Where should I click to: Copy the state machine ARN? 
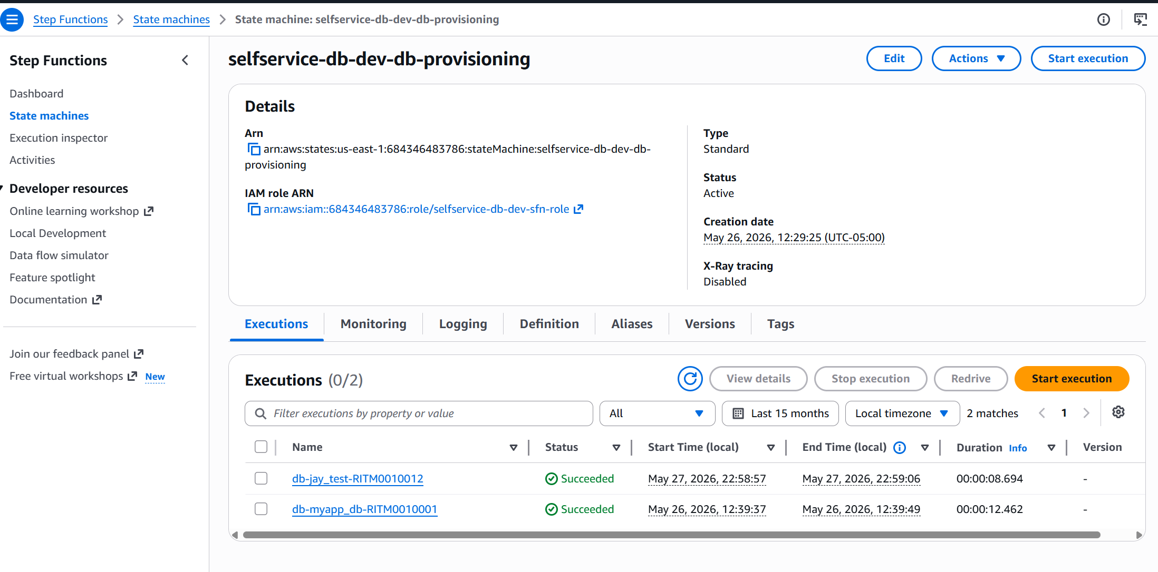[254, 149]
